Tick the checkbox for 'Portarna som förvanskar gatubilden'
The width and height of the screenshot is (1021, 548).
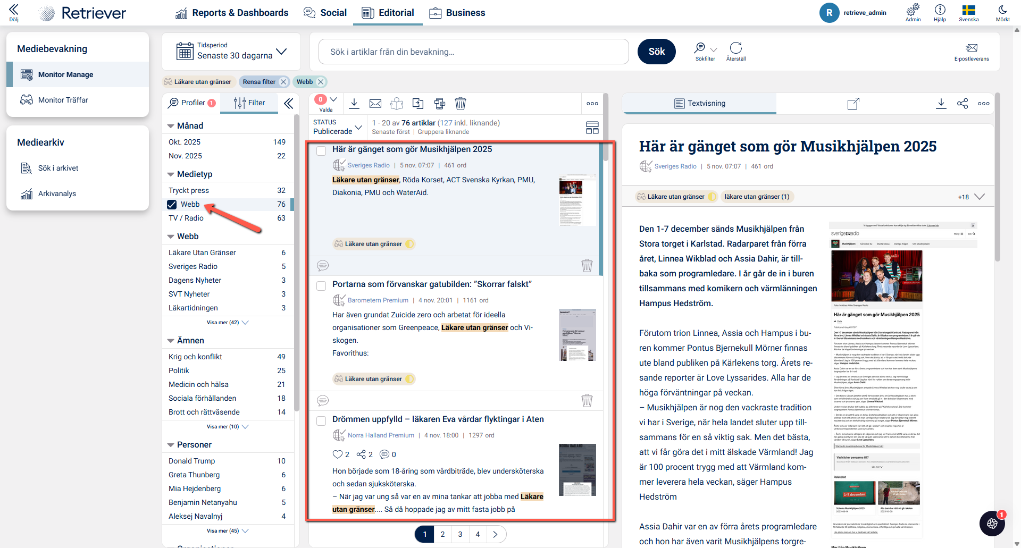(321, 286)
